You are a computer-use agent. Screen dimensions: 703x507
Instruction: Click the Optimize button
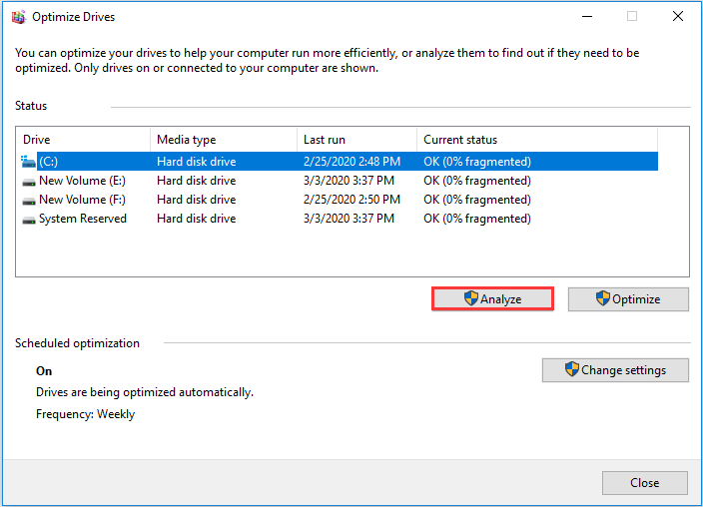click(628, 299)
